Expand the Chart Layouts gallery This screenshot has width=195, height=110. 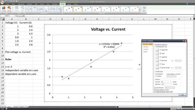pos(61,11)
